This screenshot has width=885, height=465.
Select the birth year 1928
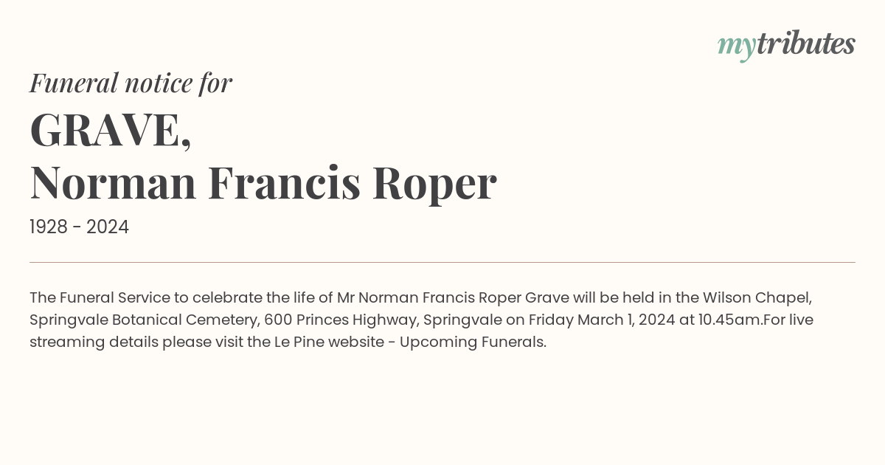pyautogui.click(x=48, y=227)
